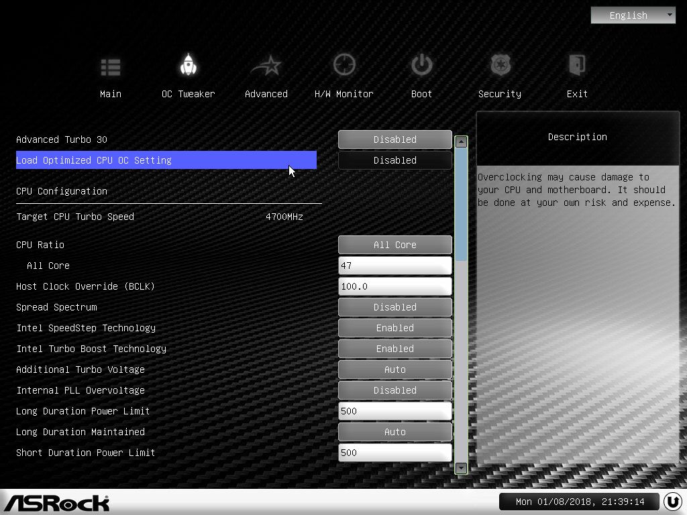Select the indented All Core row label
Viewport: 687px width, 515px height.
pos(48,266)
